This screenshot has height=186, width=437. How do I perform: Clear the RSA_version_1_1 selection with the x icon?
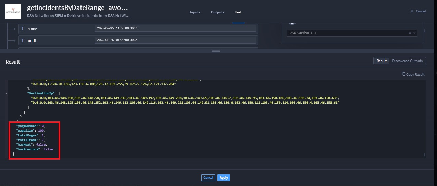coord(410,33)
